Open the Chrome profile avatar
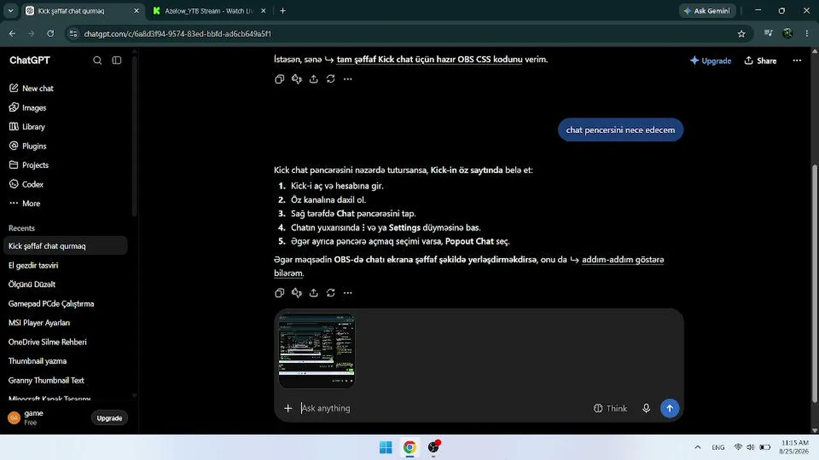The width and height of the screenshot is (819, 460). [788, 33]
